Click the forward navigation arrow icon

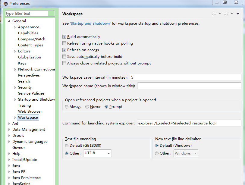(x=226, y=14)
